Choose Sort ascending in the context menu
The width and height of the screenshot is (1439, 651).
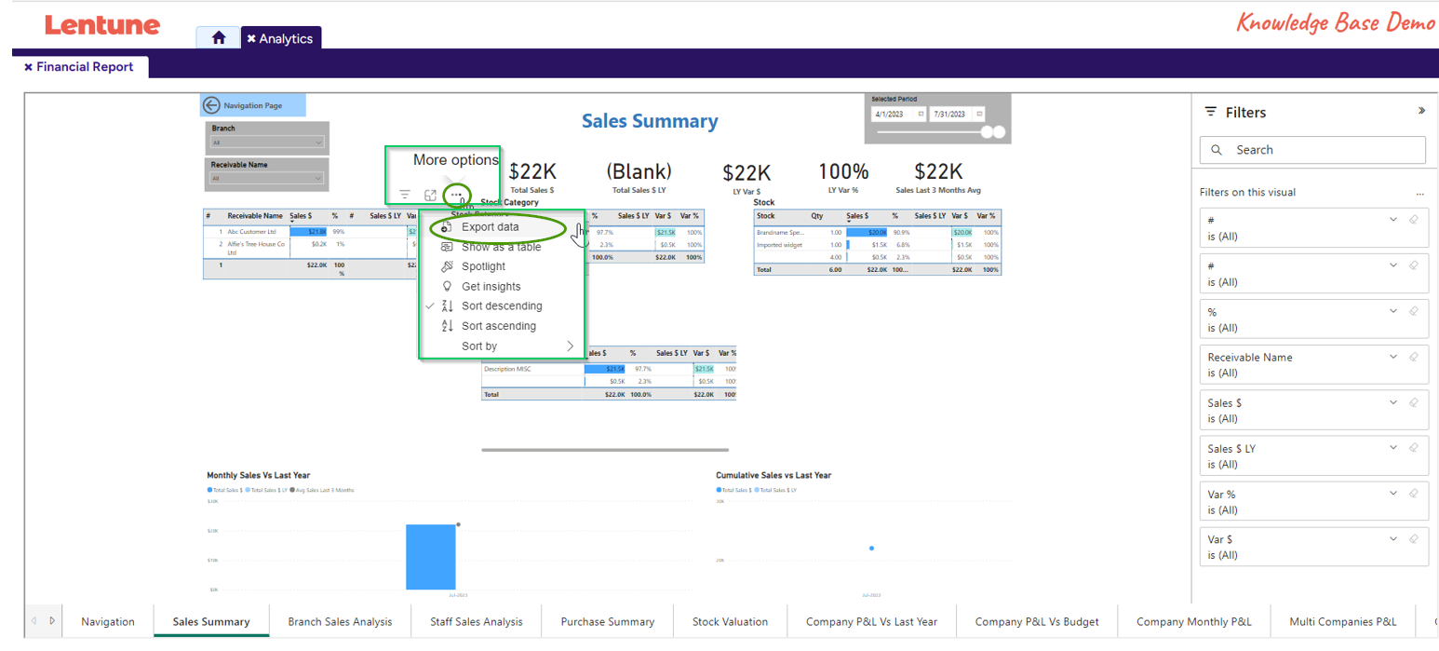pos(498,326)
